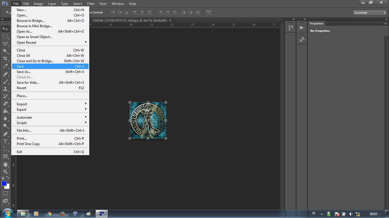Open the Properties panel options menu
The image size is (389, 218).
click(386, 24)
